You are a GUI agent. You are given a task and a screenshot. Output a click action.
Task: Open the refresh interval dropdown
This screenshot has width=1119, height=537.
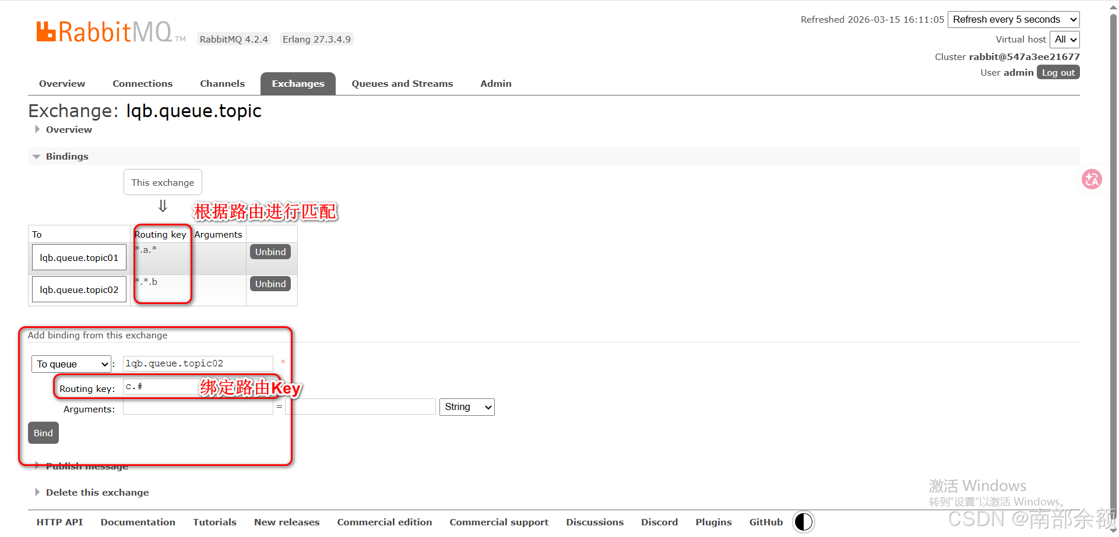click(x=1014, y=20)
